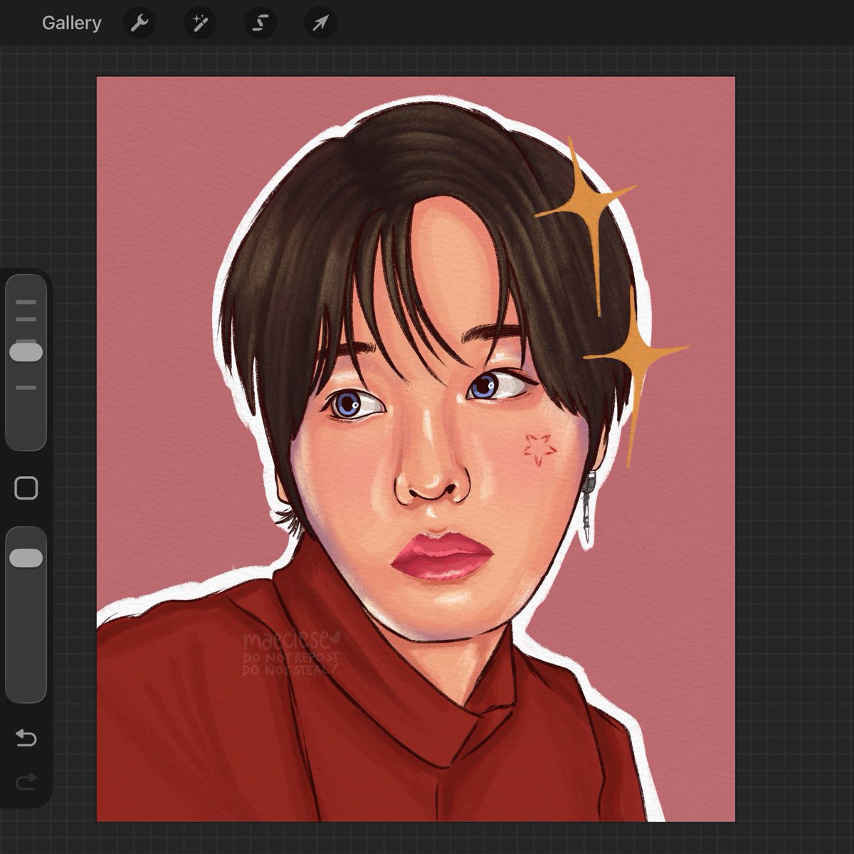Image resolution: width=854 pixels, height=854 pixels.
Task: Tap the square Modify button on the sidebar
Action: pyautogui.click(x=27, y=486)
